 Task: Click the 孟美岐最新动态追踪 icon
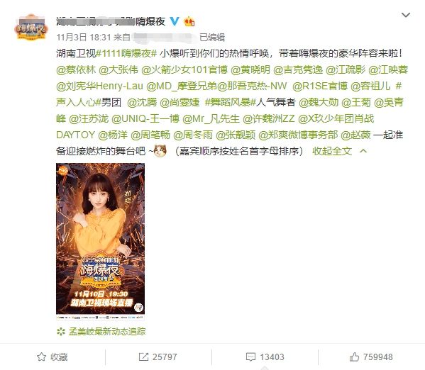[61, 331]
